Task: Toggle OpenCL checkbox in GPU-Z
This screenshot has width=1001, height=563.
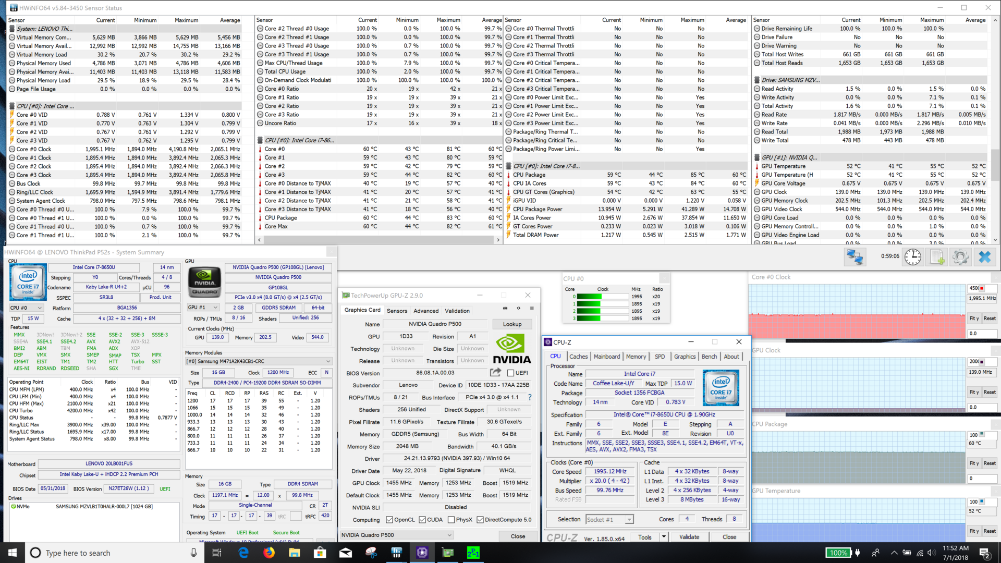Action: point(389,520)
